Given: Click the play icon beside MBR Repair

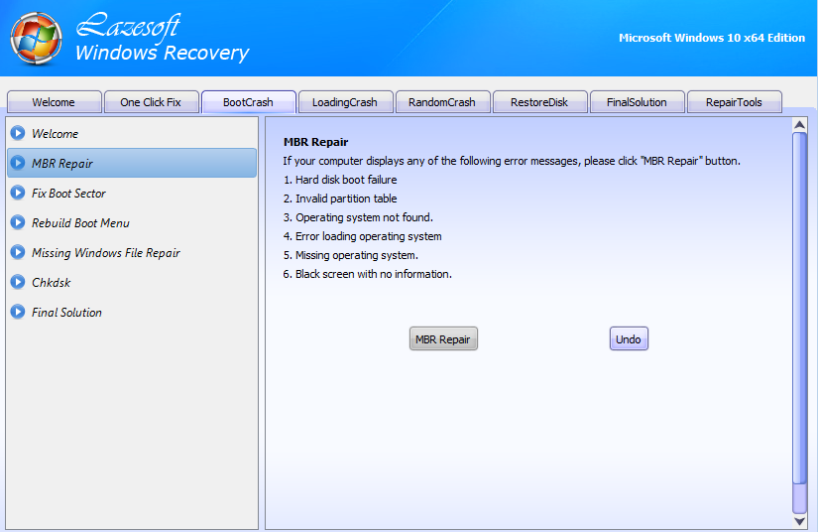Looking at the screenshot, I should (18, 163).
